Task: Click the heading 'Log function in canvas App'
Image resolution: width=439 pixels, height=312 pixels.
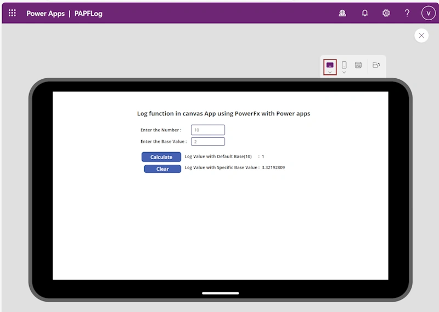Action: pos(223,113)
